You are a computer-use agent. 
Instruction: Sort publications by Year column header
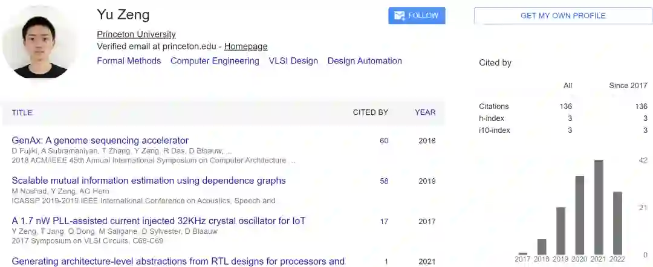point(425,112)
